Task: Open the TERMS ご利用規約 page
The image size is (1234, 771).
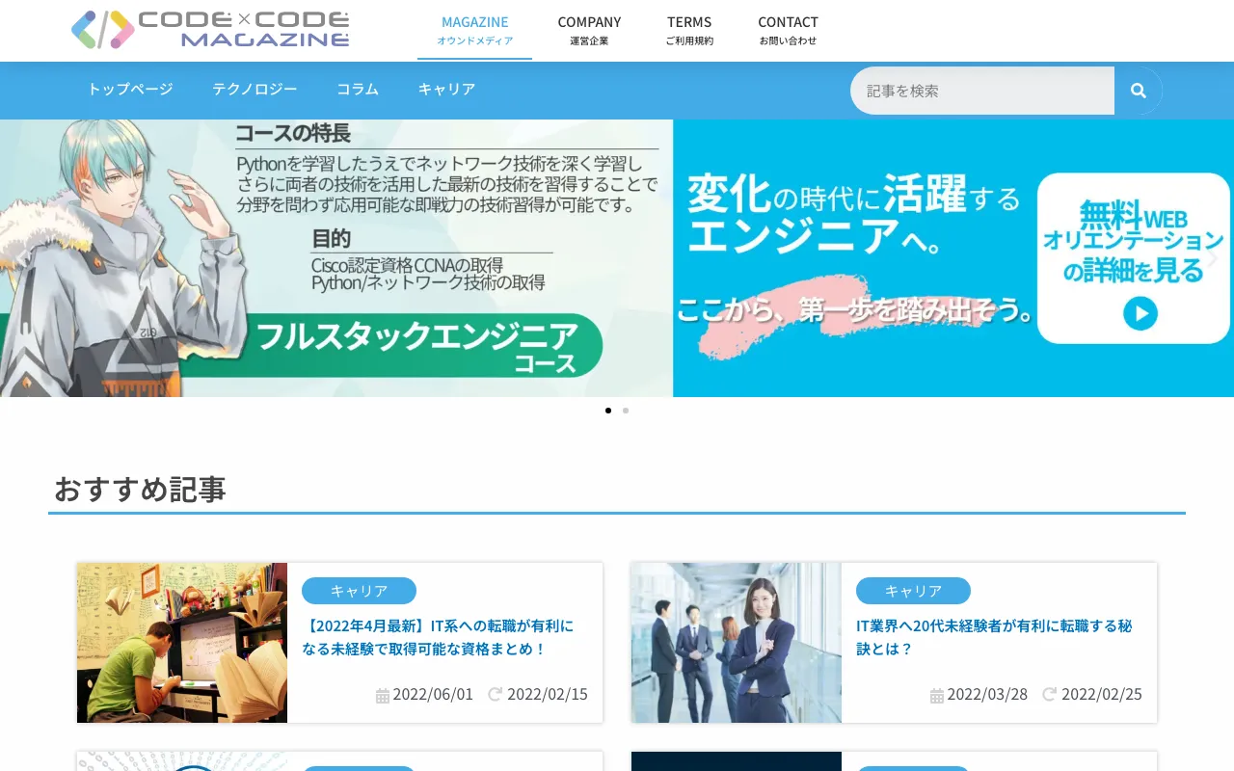Action: (689, 30)
